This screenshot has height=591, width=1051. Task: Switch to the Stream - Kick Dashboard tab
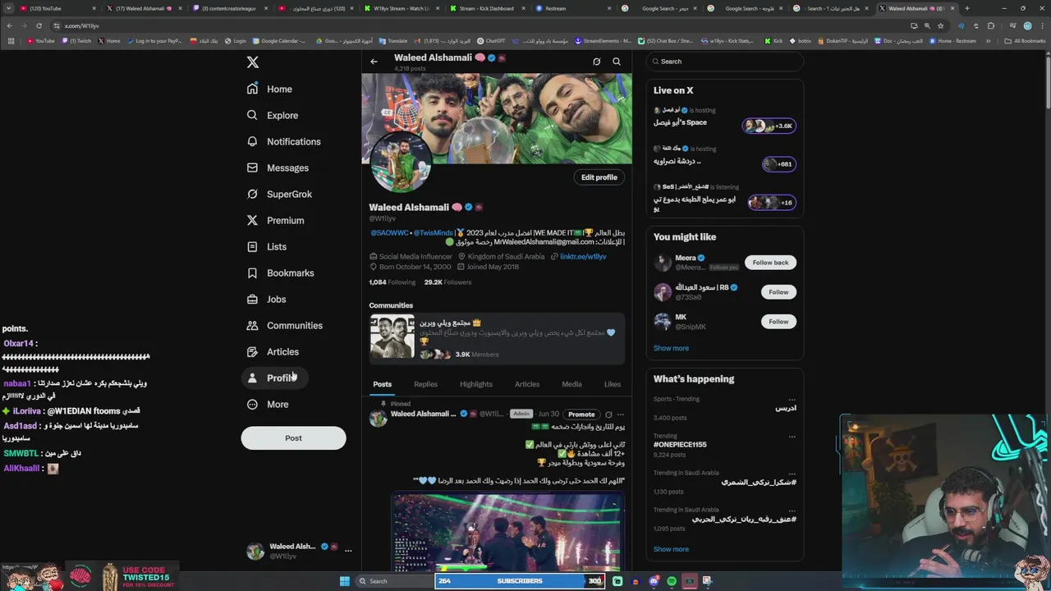487,8
